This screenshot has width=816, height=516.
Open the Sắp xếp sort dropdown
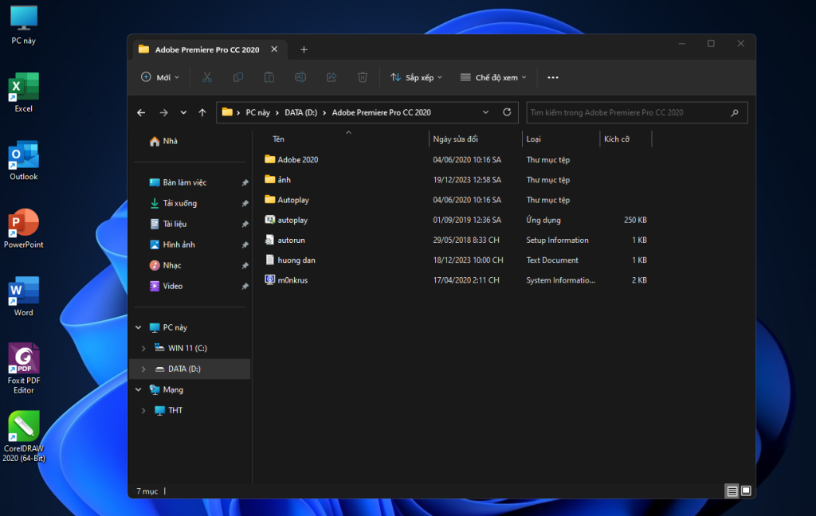click(416, 77)
